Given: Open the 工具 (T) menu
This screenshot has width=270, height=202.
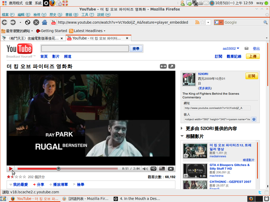Looking at the screenshot, I should click(88, 15).
